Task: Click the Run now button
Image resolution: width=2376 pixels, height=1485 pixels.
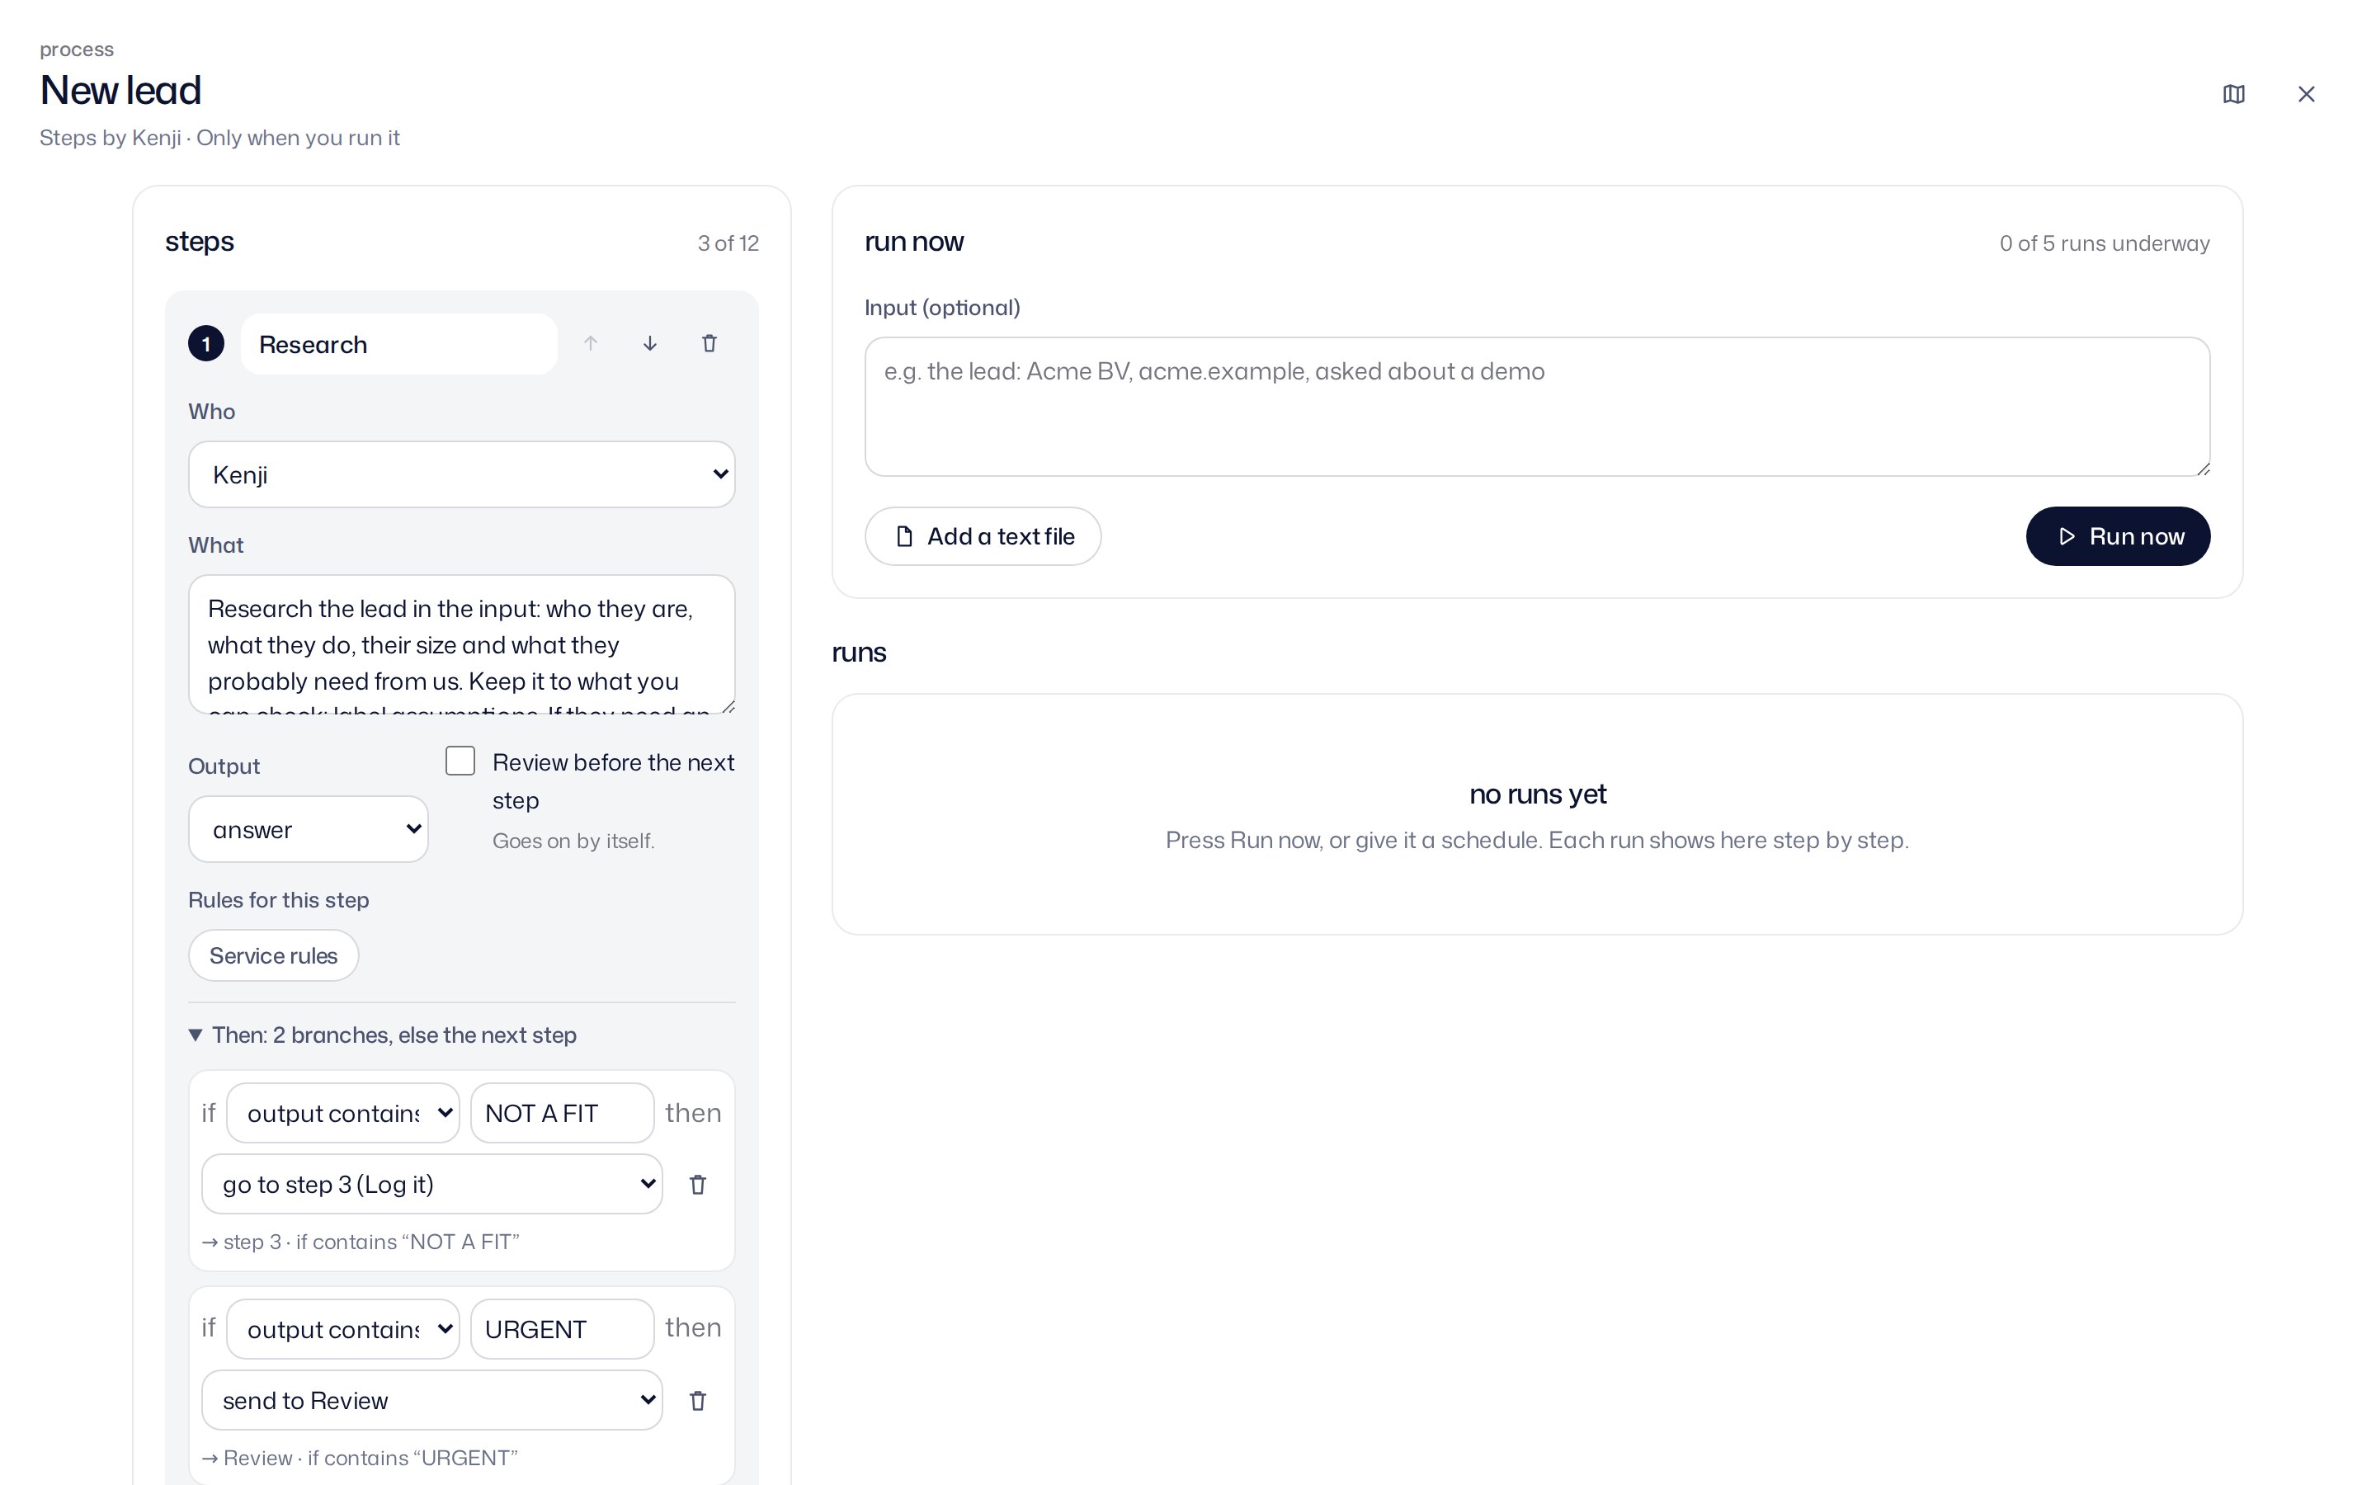Action: click(x=2118, y=536)
